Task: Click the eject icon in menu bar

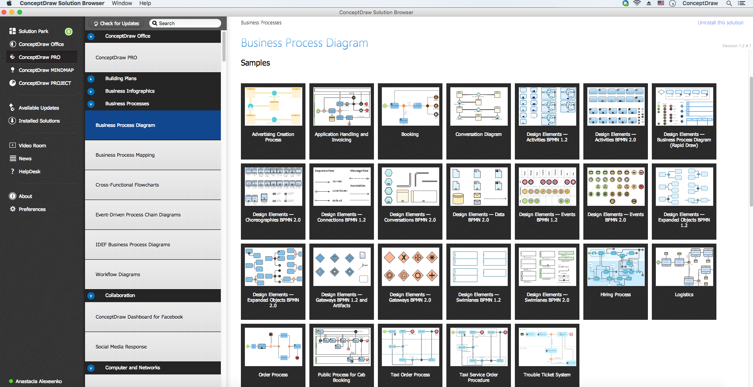Action: tap(649, 3)
